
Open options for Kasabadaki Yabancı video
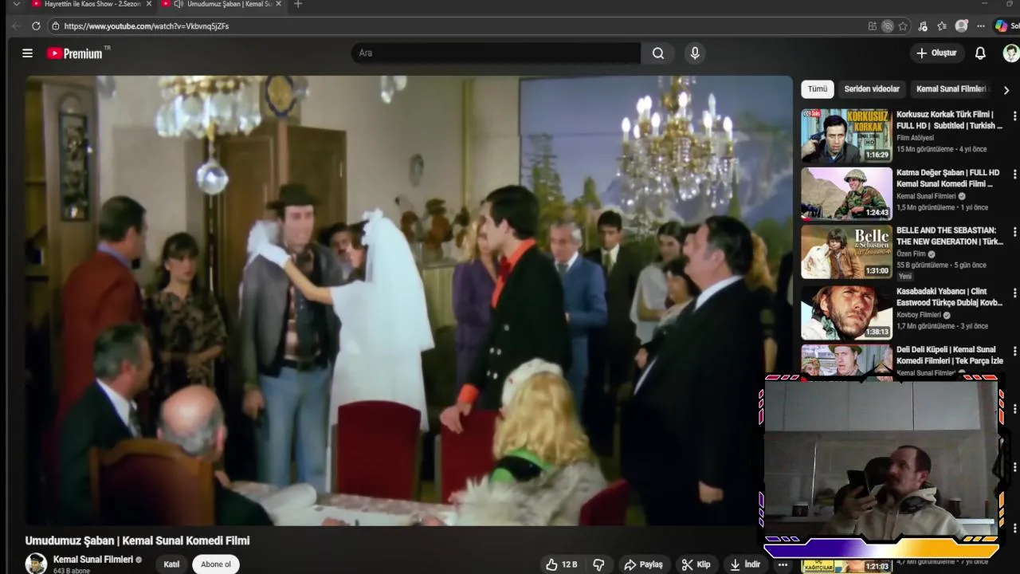click(1014, 293)
